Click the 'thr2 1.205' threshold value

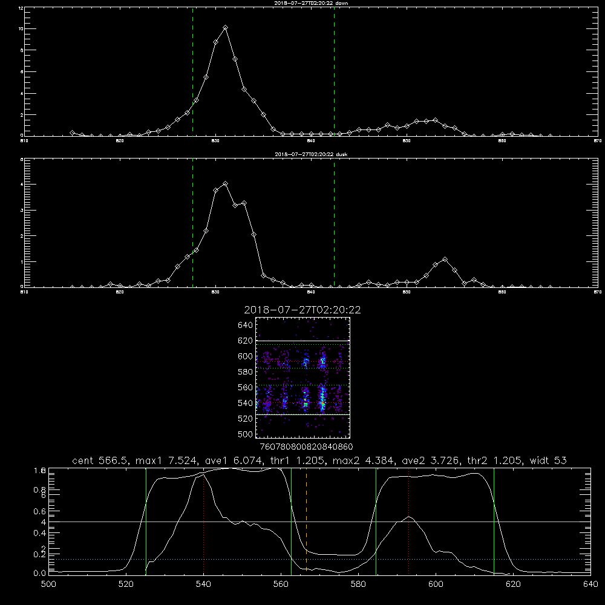[495, 460]
